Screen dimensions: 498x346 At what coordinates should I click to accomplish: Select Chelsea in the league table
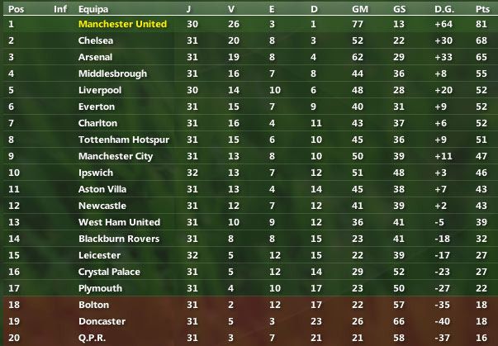click(x=96, y=40)
